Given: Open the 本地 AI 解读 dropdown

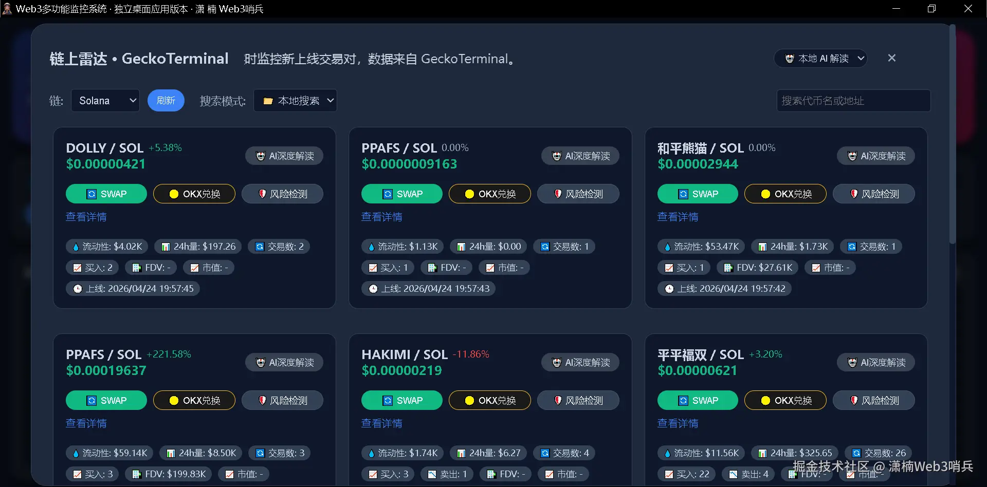Looking at the screenshot, I should pos(820,59).
